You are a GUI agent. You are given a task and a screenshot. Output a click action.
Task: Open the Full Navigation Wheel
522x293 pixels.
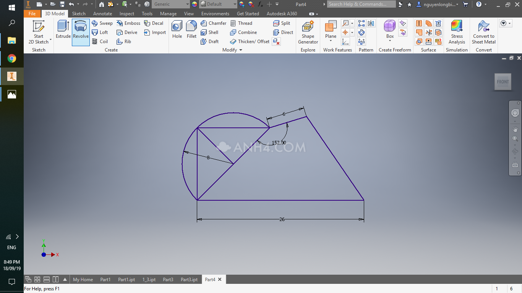tap(515, 113)
